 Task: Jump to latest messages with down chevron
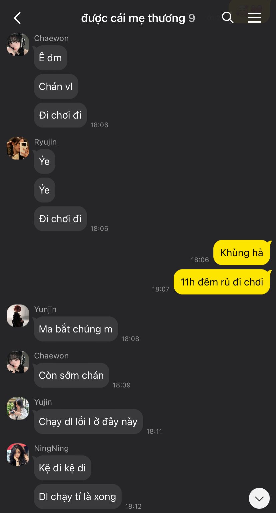[259, 498]
